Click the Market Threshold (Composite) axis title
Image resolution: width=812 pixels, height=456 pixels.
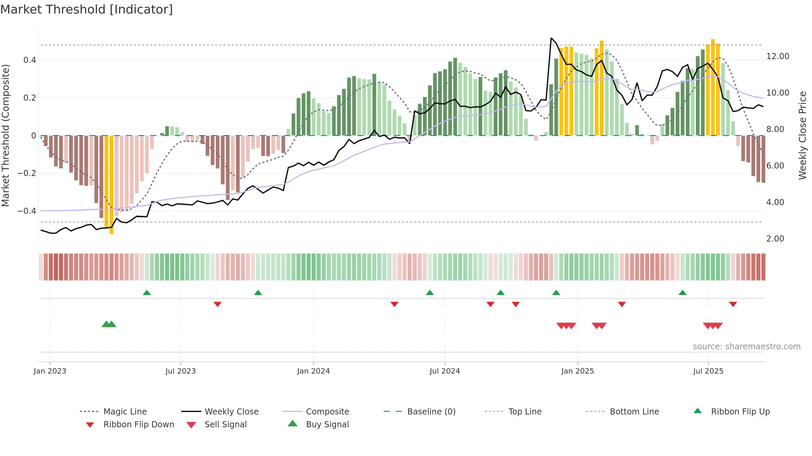click(5, 135)
